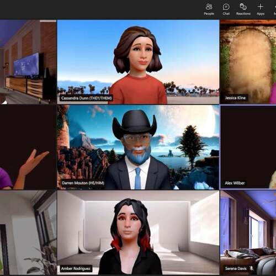Select Jessica Kline's video tile
This screenshot has width=276, height=276.
point(248,62)
